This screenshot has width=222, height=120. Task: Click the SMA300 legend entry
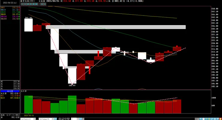pyautogui.click(x=10, y=19)
